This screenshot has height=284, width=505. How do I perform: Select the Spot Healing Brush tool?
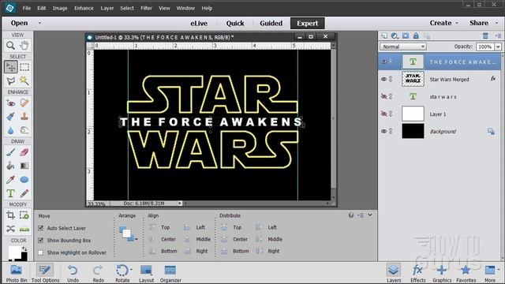[24, 103]
